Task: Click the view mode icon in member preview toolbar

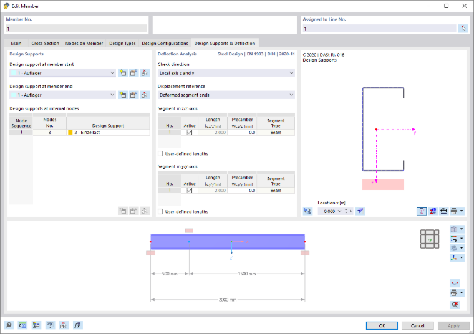Action: [x=454, y=229]
